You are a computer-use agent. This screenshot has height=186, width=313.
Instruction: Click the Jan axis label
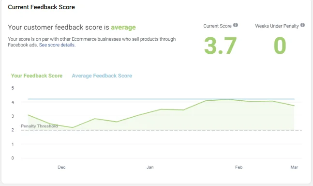[x=150, y=167]
